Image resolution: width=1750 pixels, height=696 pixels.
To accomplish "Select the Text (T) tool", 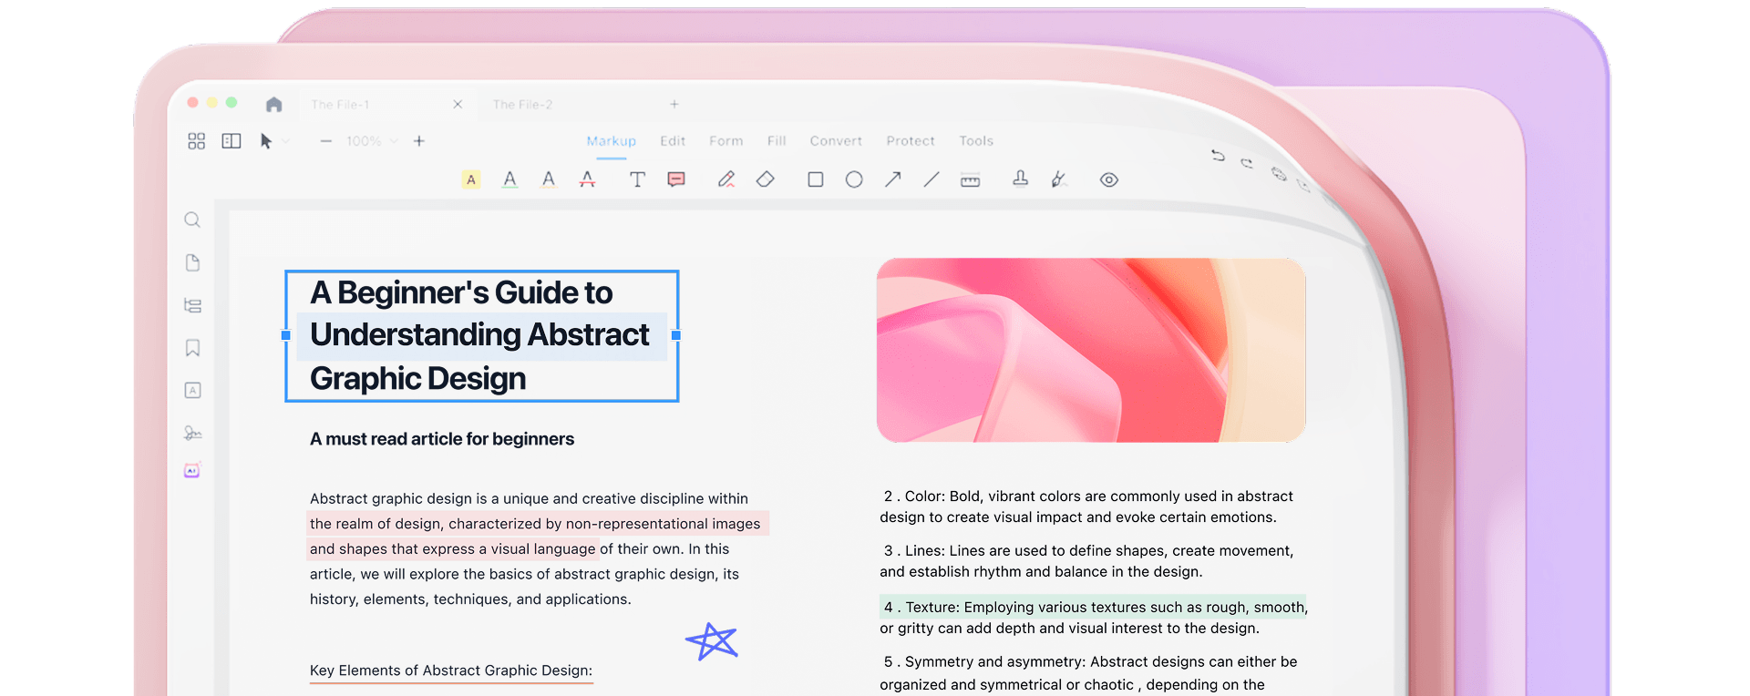I will (x=637, y=179).
